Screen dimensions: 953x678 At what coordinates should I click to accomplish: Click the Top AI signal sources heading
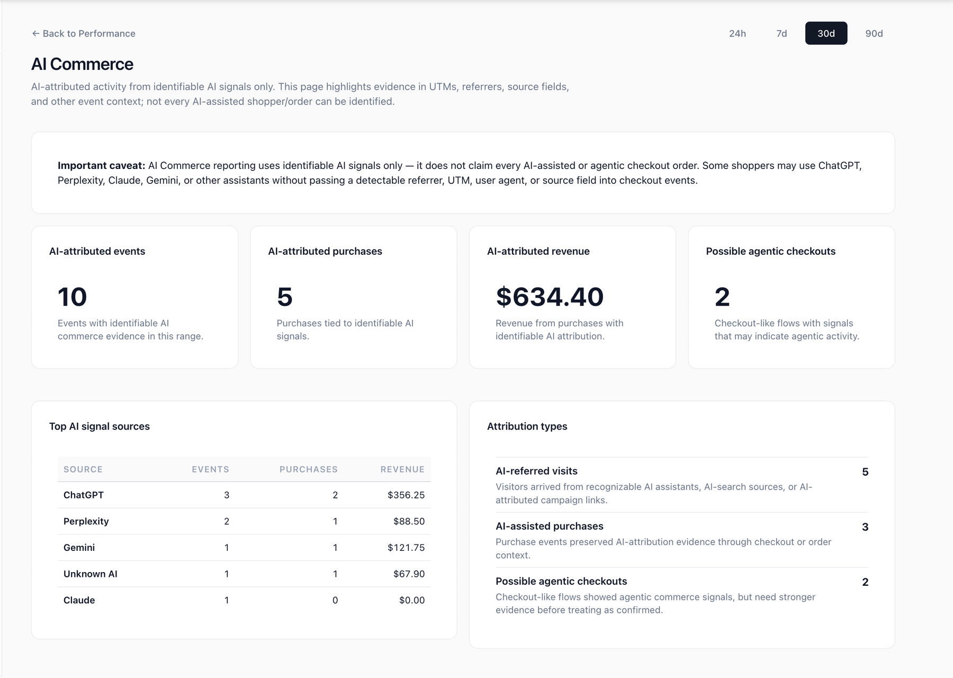(x=100, y=426)
